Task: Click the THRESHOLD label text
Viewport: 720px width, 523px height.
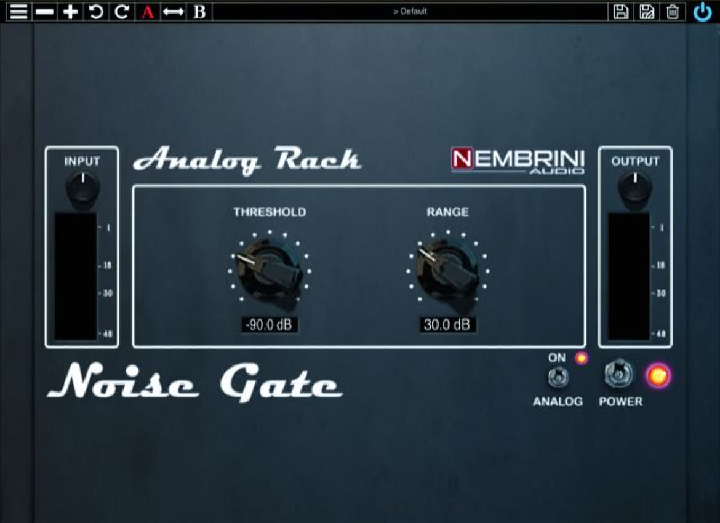Action: click(x=270, y=212)
